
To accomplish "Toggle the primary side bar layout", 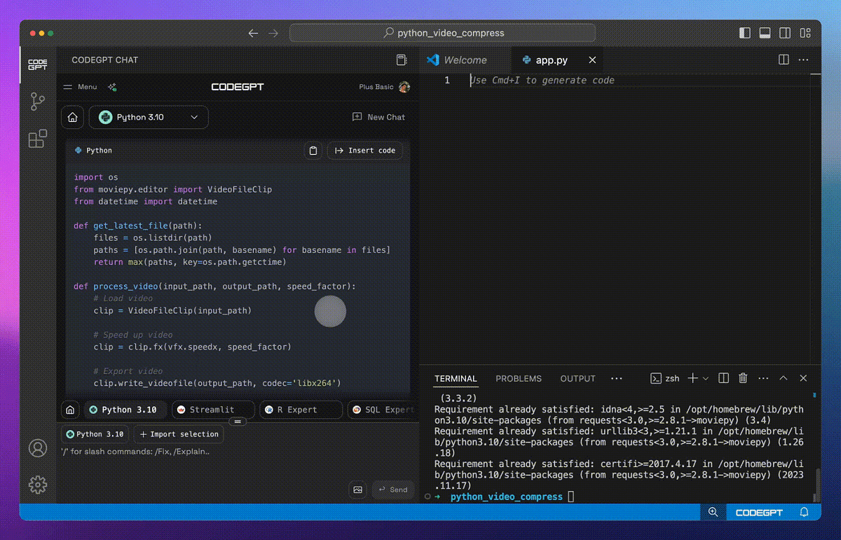I will point(745,33).
